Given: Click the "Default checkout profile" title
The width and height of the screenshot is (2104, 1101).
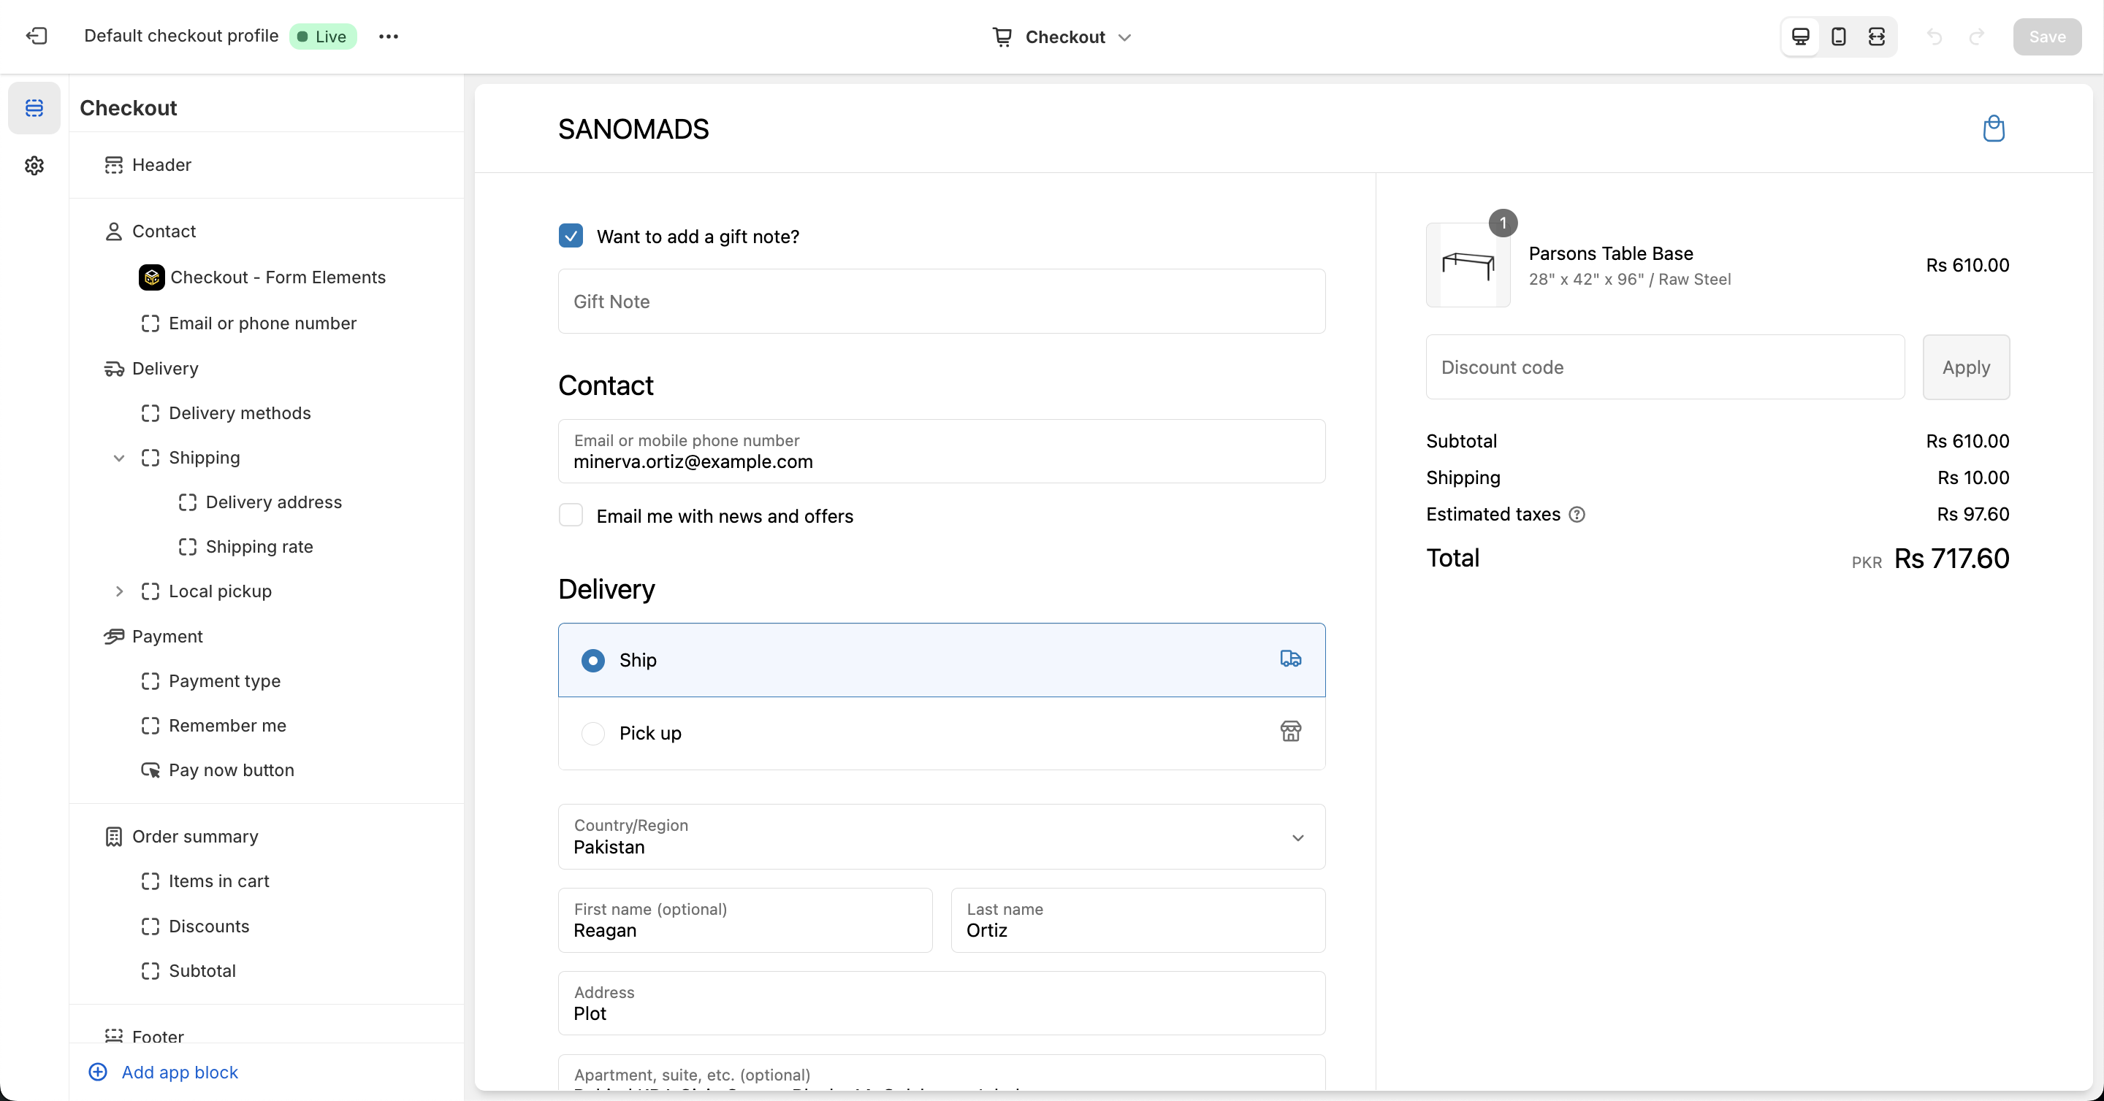Looking at the screenshot, I should point(181,36).
